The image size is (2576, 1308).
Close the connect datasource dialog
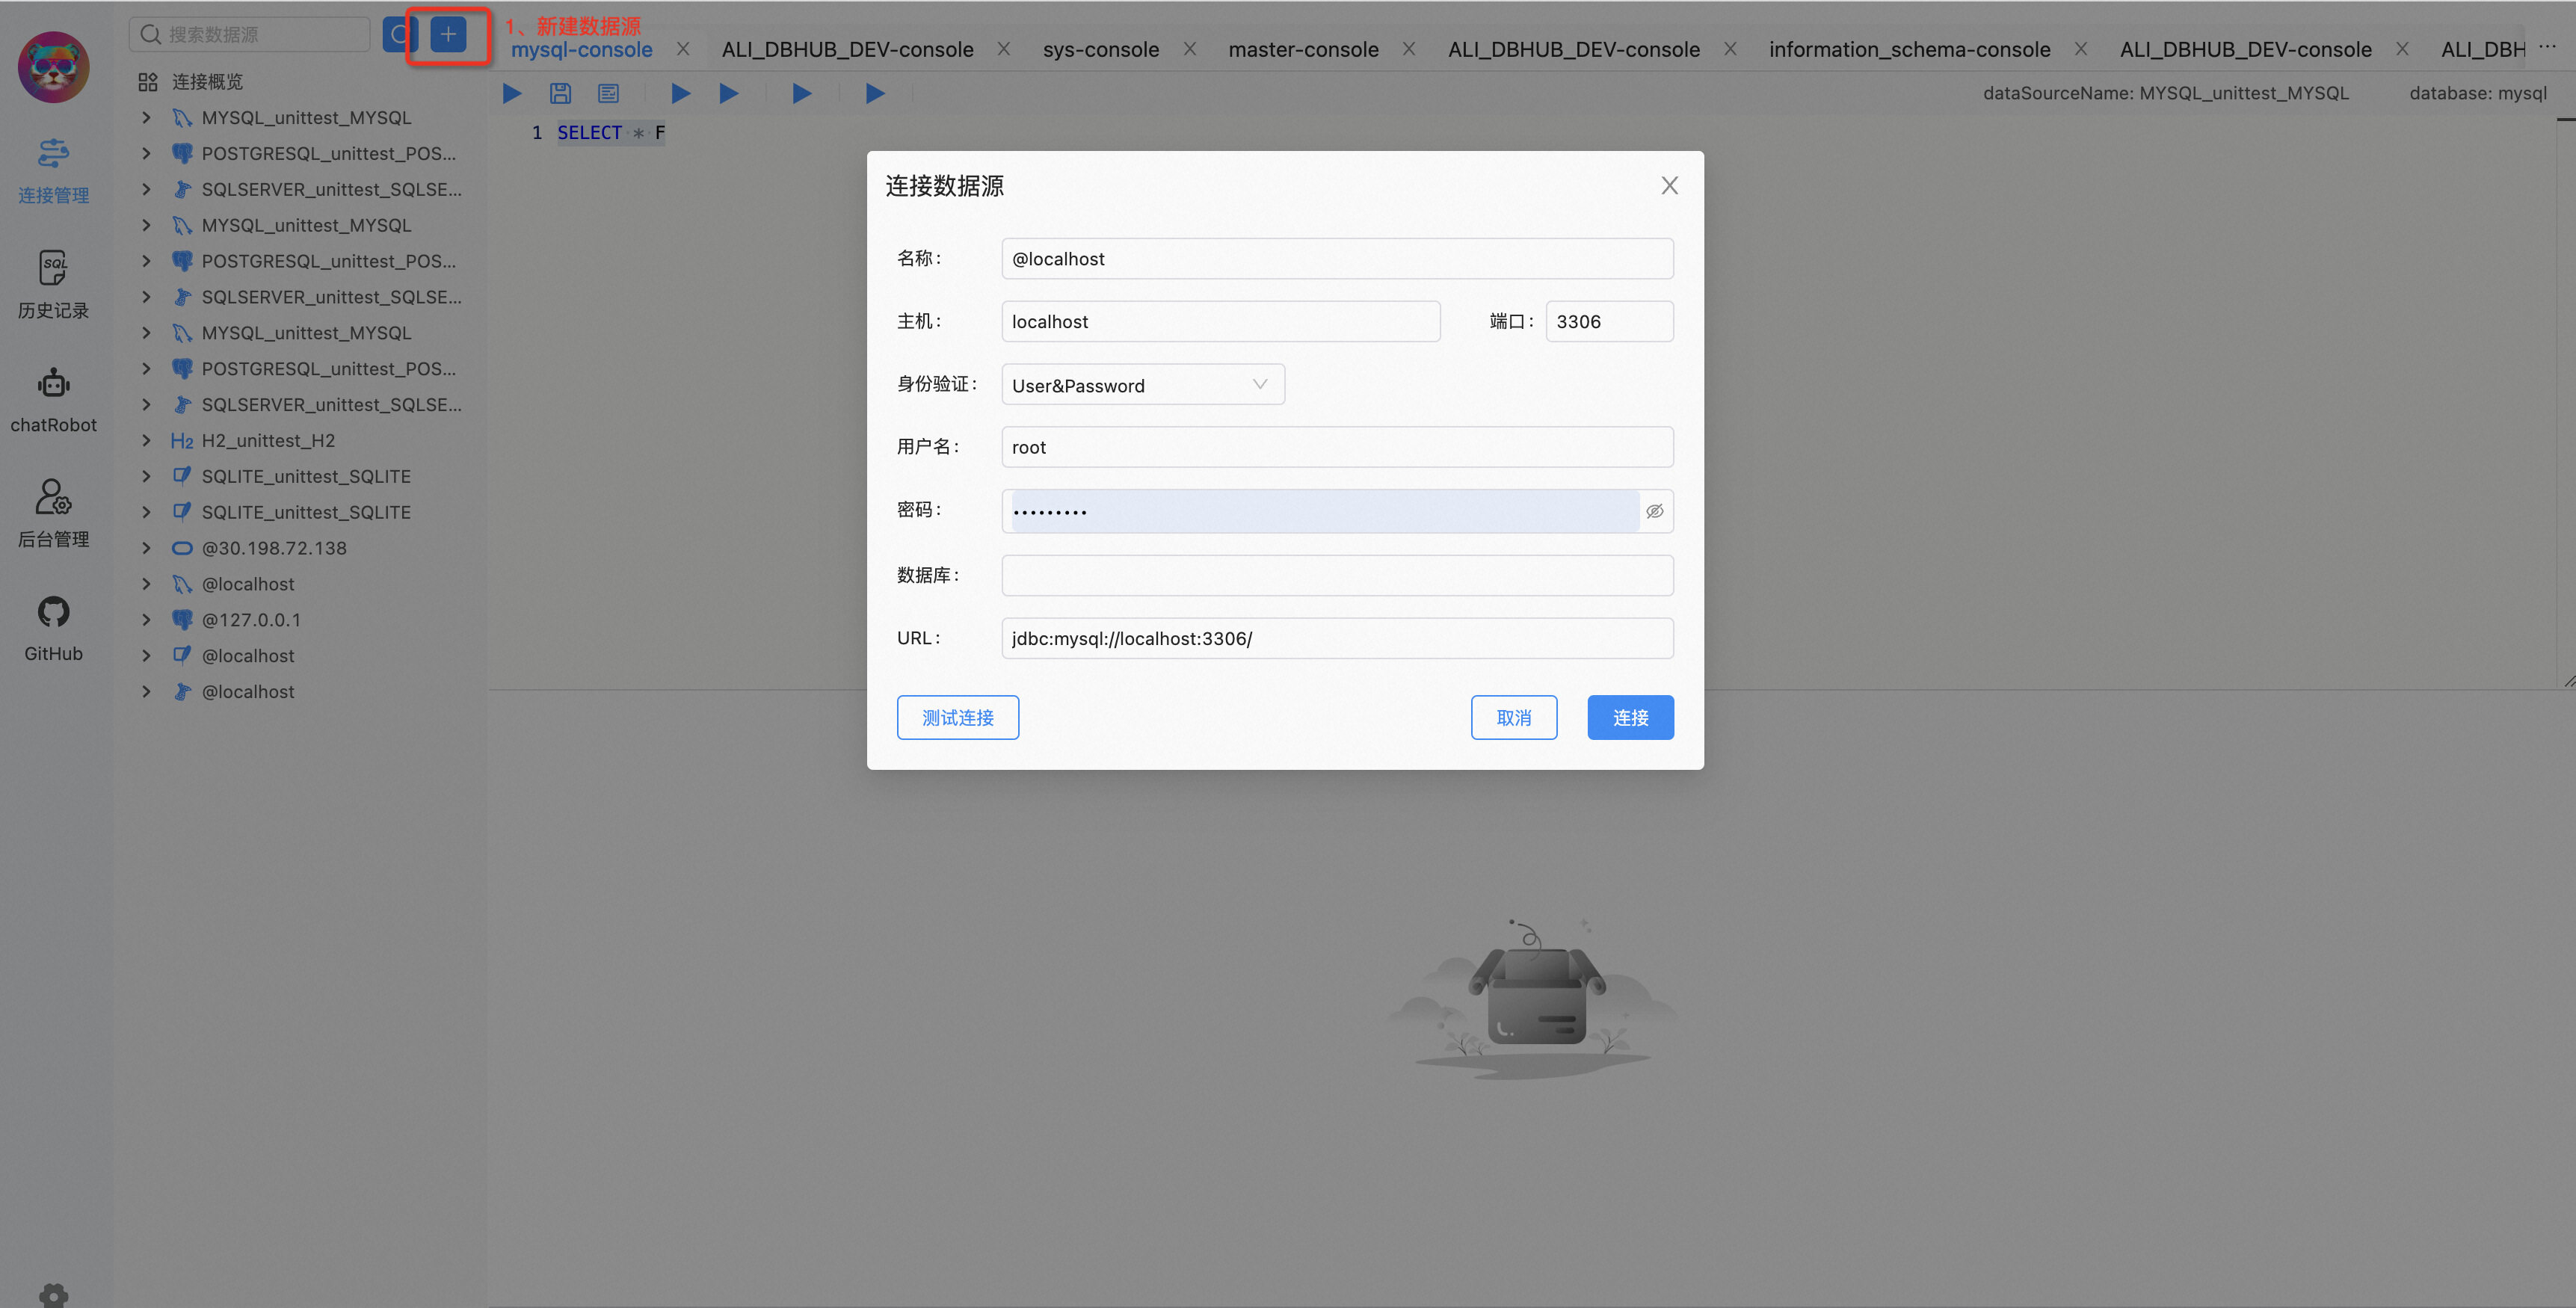tap(1669, 186)
